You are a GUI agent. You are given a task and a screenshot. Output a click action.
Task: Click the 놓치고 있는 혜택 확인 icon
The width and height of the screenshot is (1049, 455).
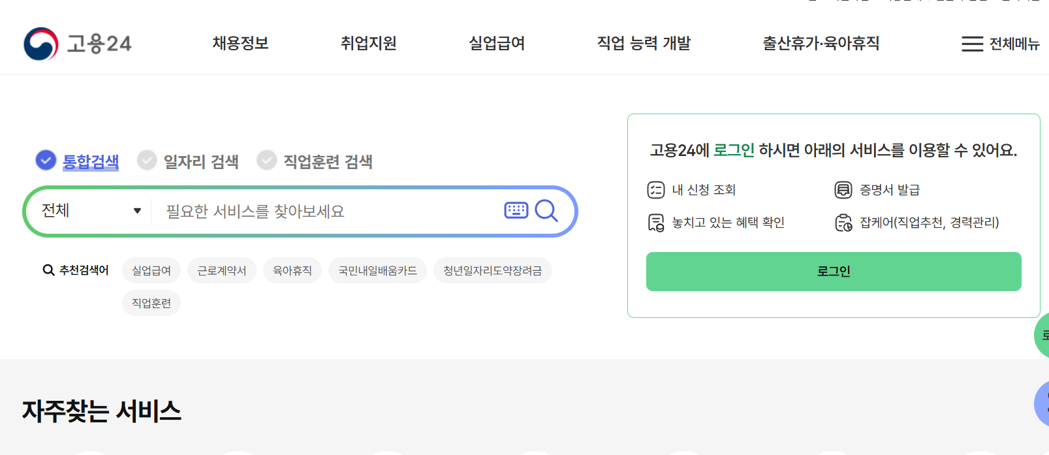(x=655, y=222)
